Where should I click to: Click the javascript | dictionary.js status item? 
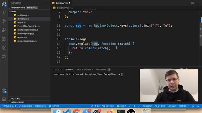click(x=33, y=106)
